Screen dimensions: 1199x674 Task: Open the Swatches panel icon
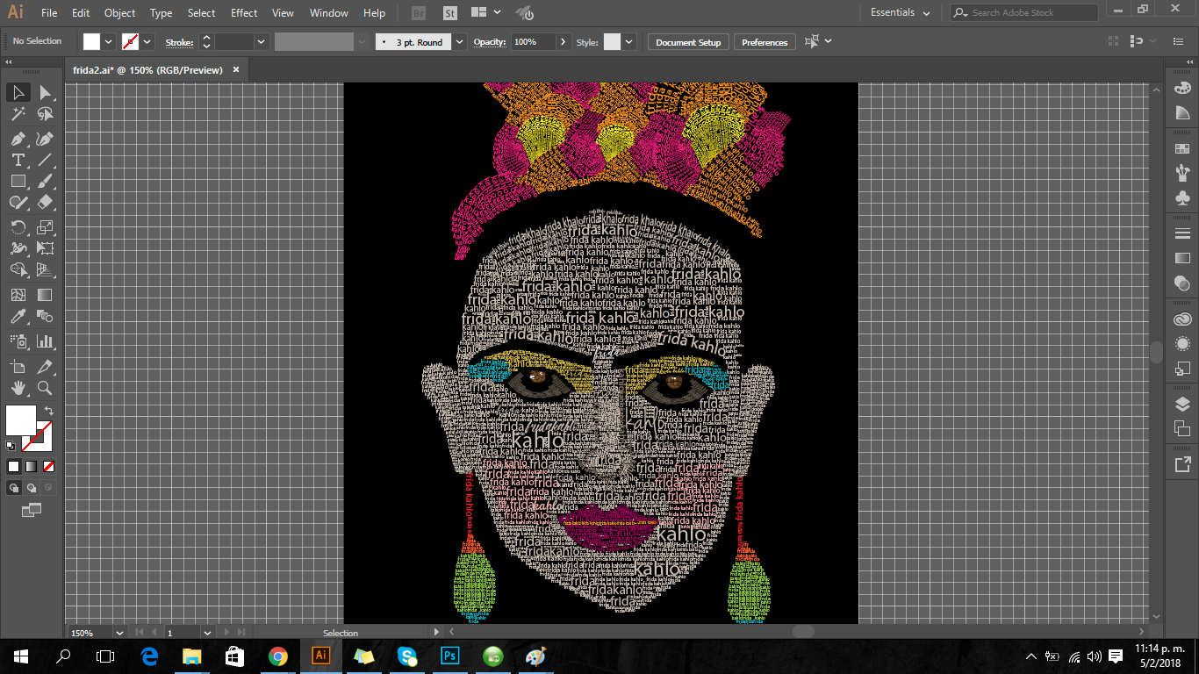pyautogui.click(x=1182, y=148)
